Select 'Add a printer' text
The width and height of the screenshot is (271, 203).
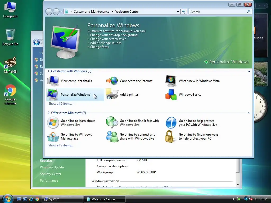[129, 95]
